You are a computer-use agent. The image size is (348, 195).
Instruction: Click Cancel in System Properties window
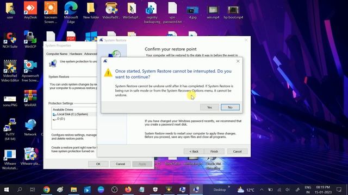pos(120,164)
